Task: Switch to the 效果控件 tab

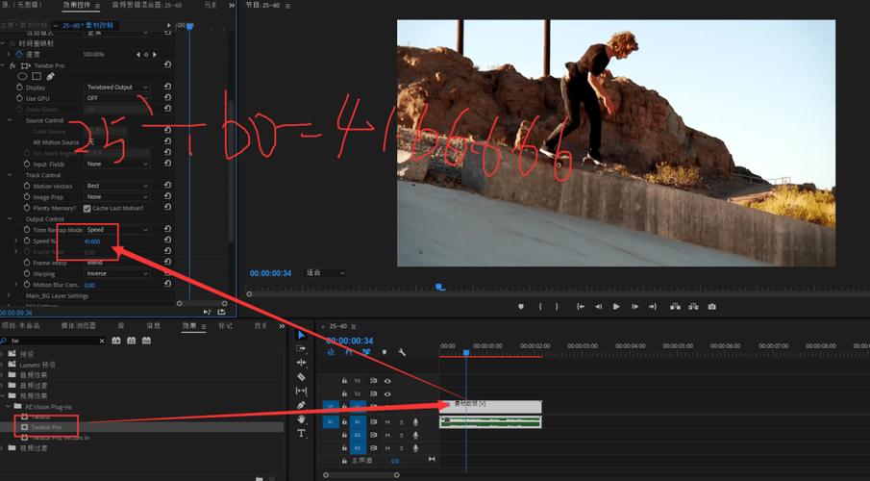Action: coord(76,5)
